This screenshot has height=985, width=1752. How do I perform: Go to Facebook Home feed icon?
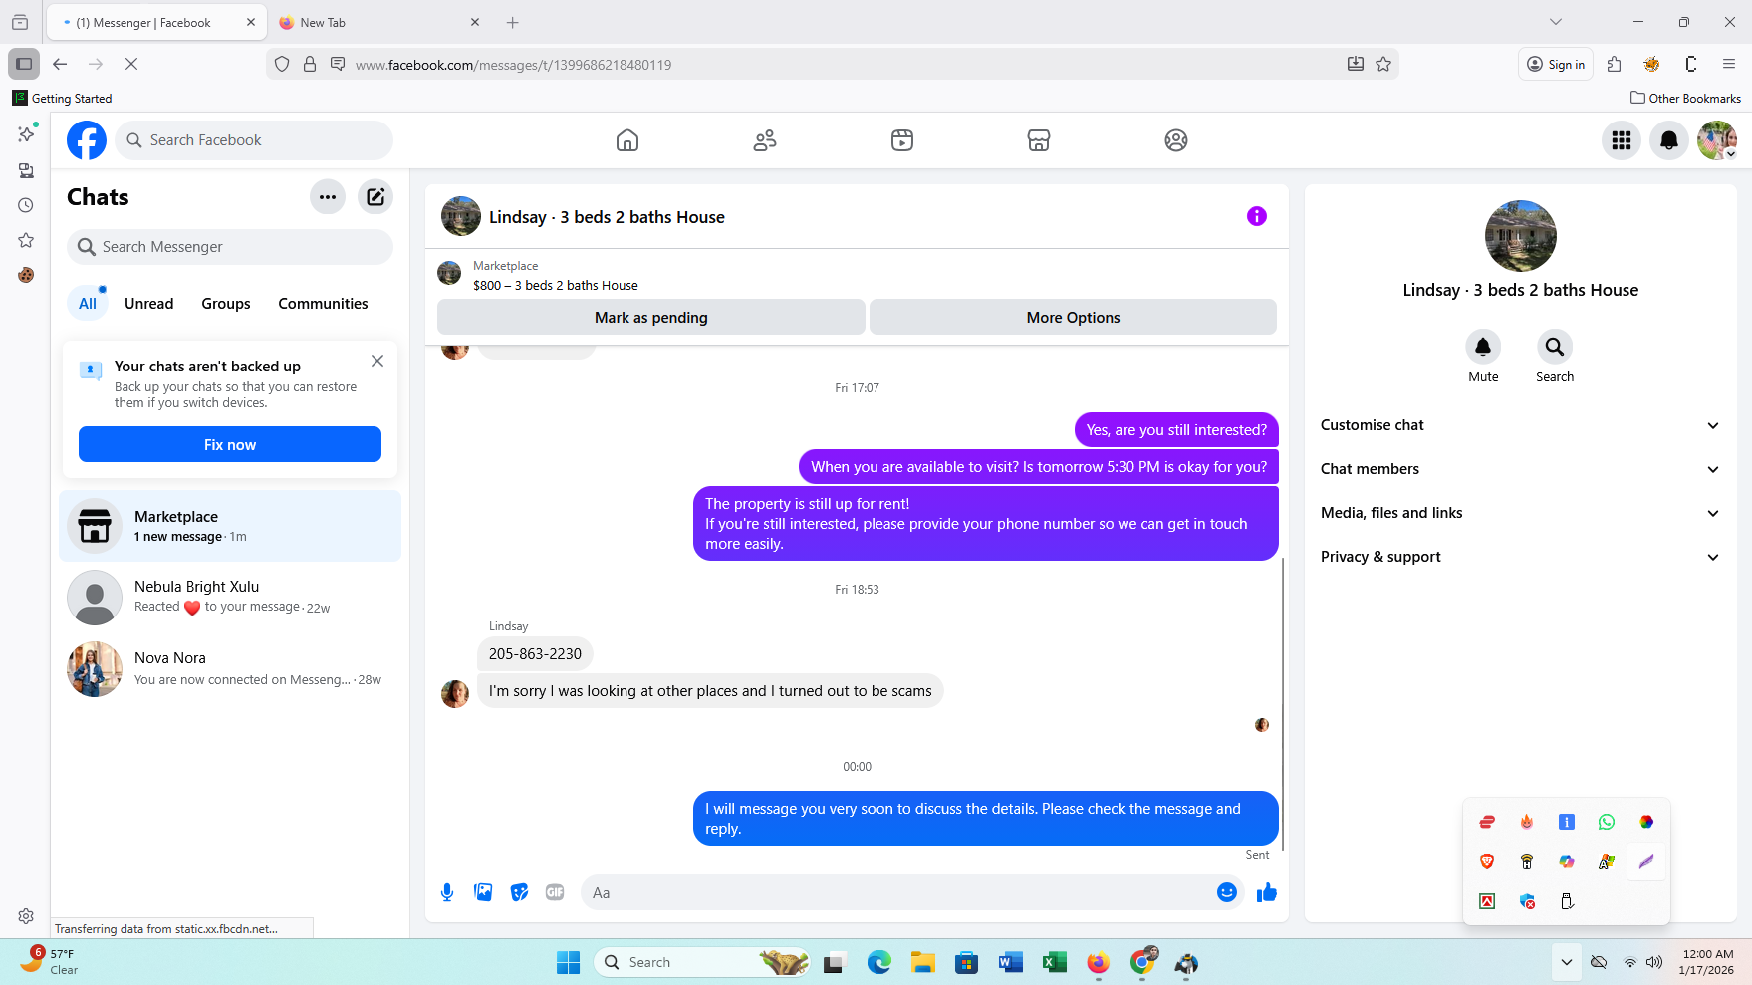tap(627, 140)
